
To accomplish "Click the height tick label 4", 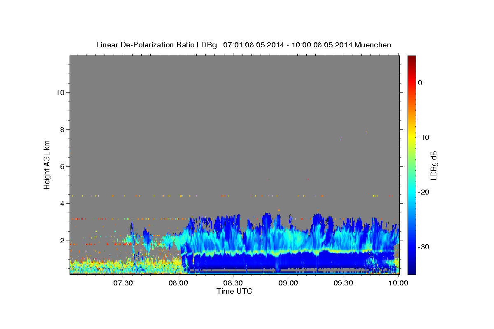I will coord(62,203).
